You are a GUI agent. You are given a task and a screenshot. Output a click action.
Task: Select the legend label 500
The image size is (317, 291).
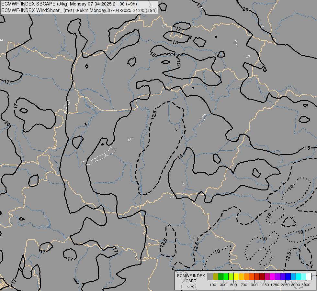[x=233, y=285]
